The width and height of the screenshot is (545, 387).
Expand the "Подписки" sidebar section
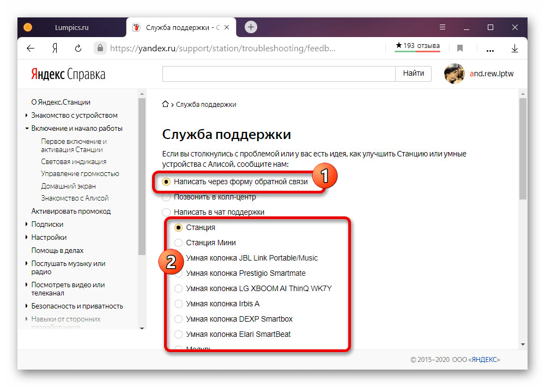(x=27, y=224)
